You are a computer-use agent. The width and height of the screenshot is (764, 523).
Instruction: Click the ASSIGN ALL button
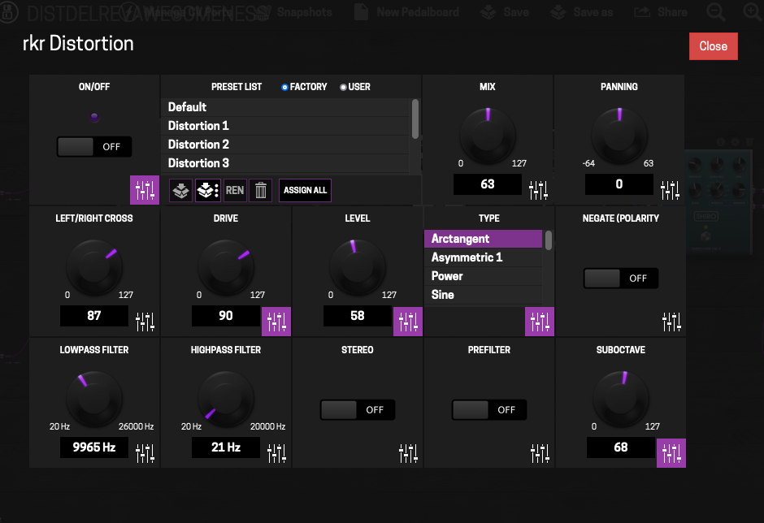click(x=305, y=191)
